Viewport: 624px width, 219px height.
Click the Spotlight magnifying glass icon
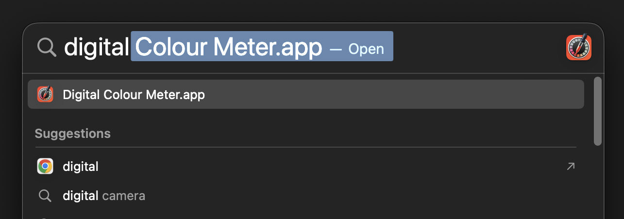click(x=47, y=47)
